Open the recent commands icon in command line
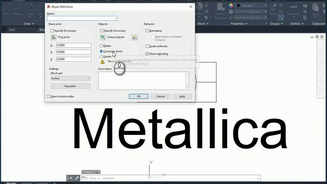The width and height of the screenshot is (327, 184). 84,178
